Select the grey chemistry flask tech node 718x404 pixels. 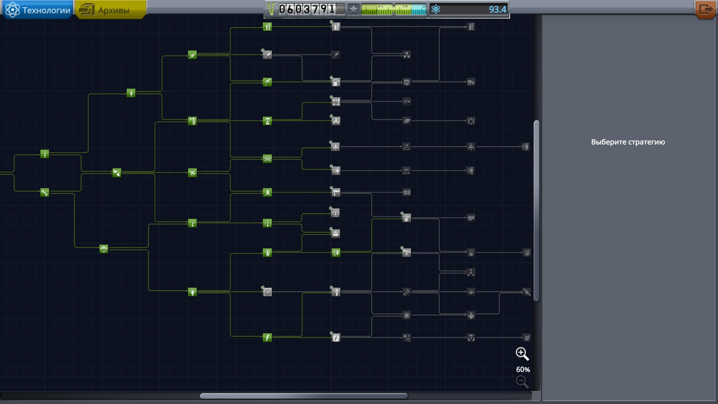tap(471, 252)
